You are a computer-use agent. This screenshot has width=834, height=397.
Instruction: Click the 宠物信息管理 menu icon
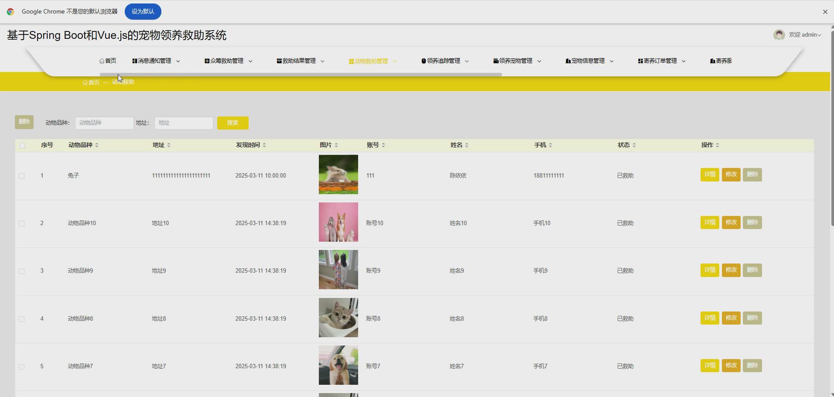[568, 61]
